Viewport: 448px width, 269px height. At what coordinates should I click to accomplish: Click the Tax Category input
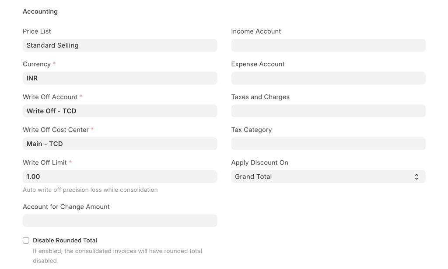click(328, 144)
